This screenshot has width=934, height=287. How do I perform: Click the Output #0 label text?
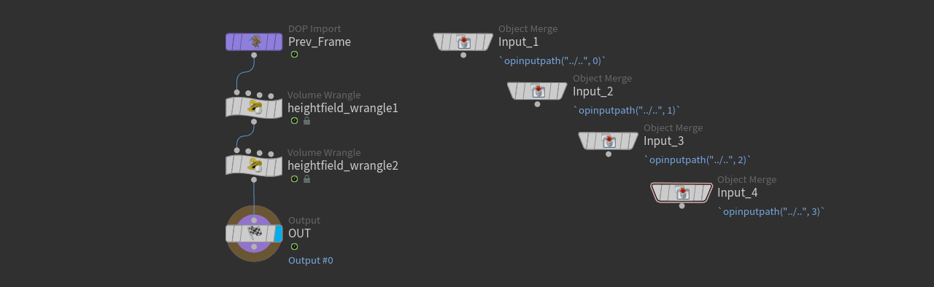click(x=311, y=260)
